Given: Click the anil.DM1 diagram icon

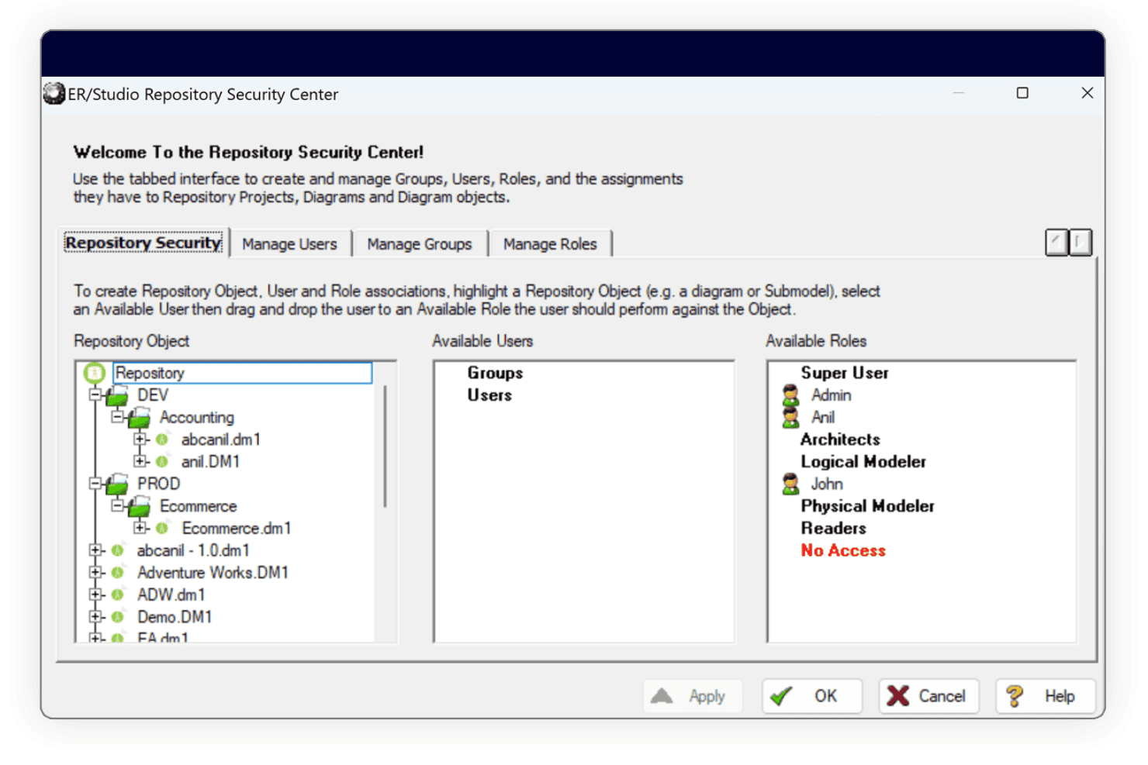Looking at the screenshot, I should [162, 462].
